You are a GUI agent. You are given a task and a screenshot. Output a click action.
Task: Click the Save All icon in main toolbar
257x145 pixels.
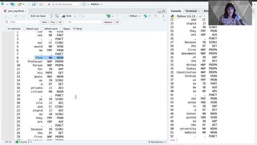(34, 4)
